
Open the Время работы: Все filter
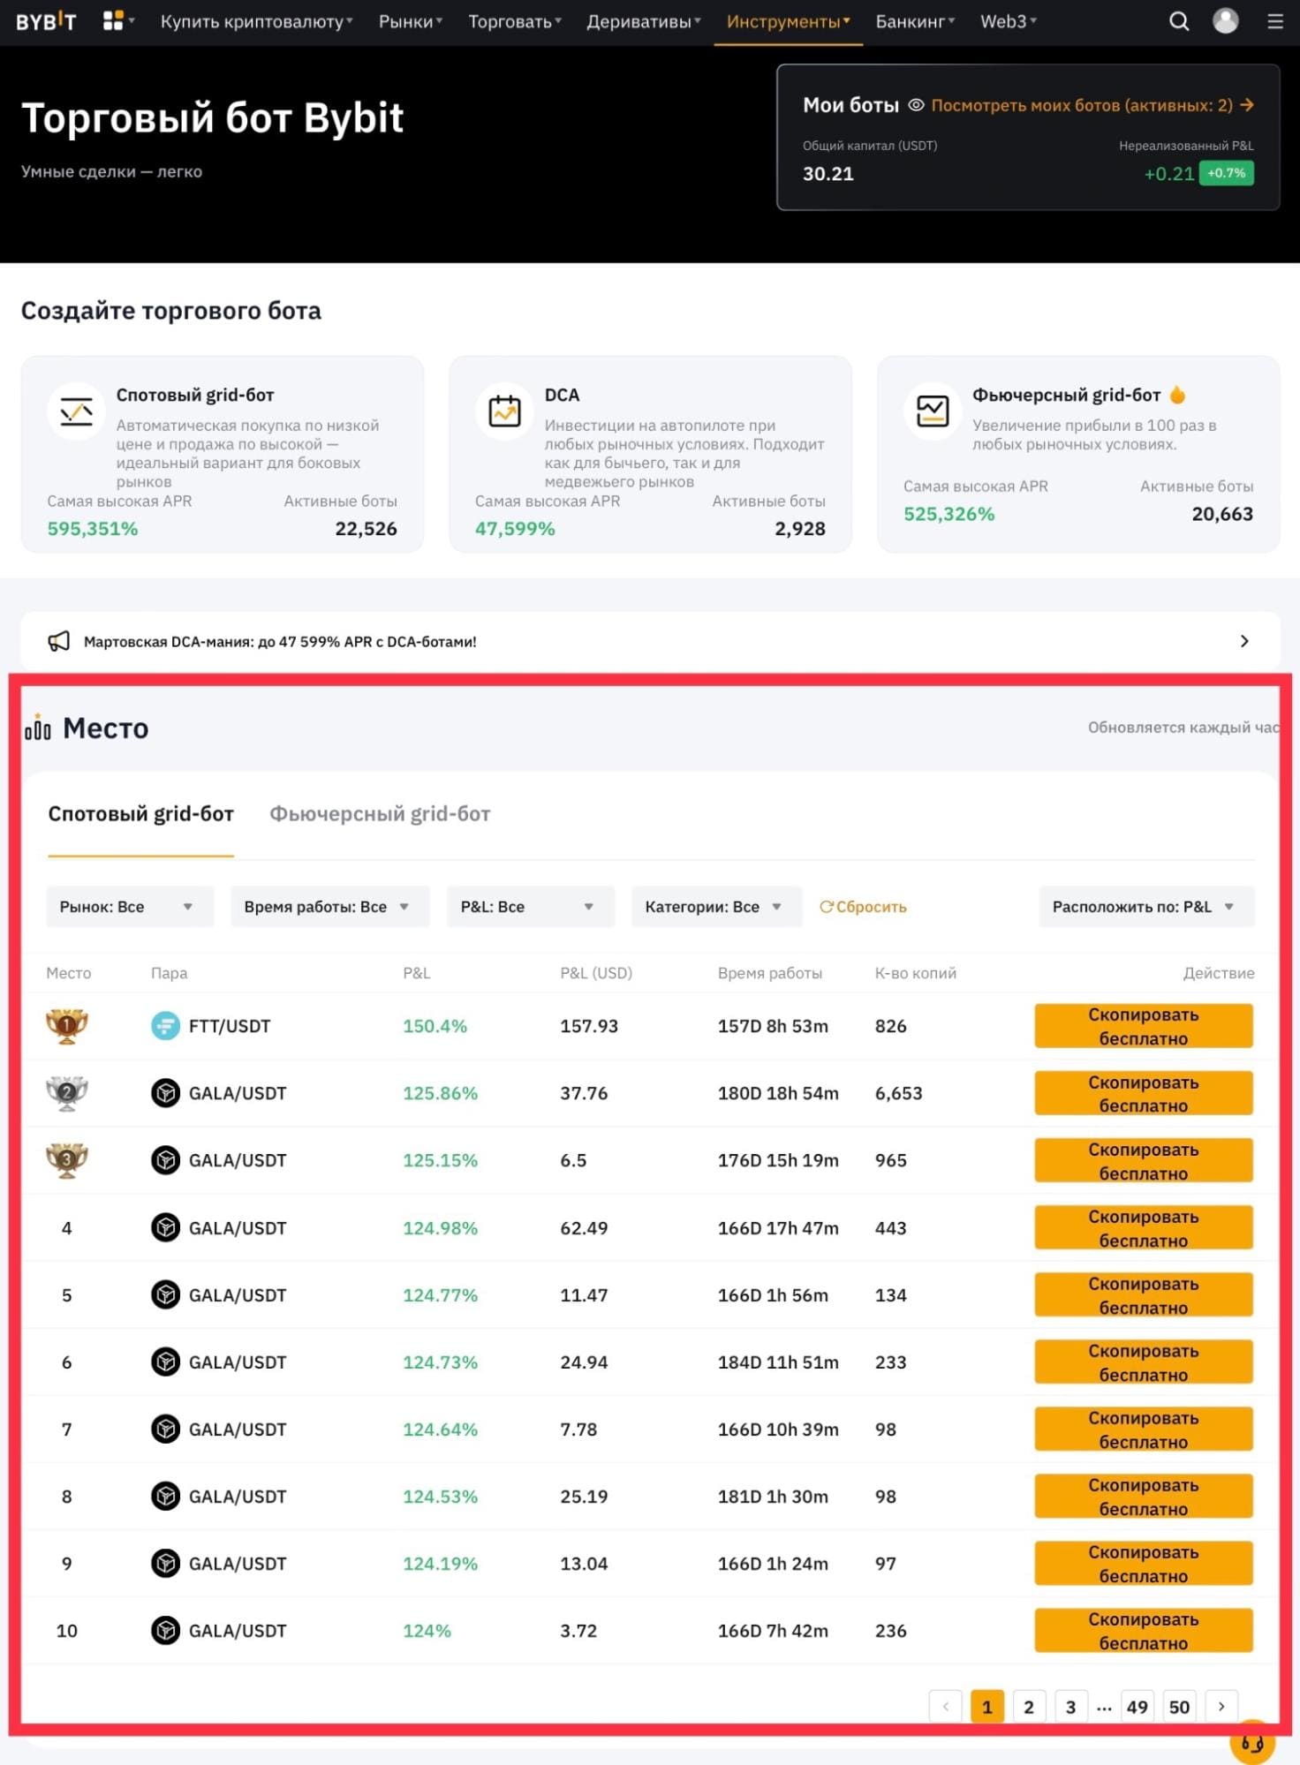(x=329, y=907)
